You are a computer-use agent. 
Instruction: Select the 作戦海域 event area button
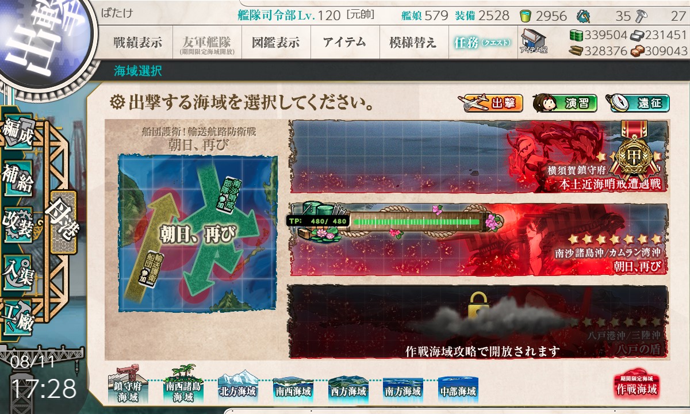click(637, 385)
